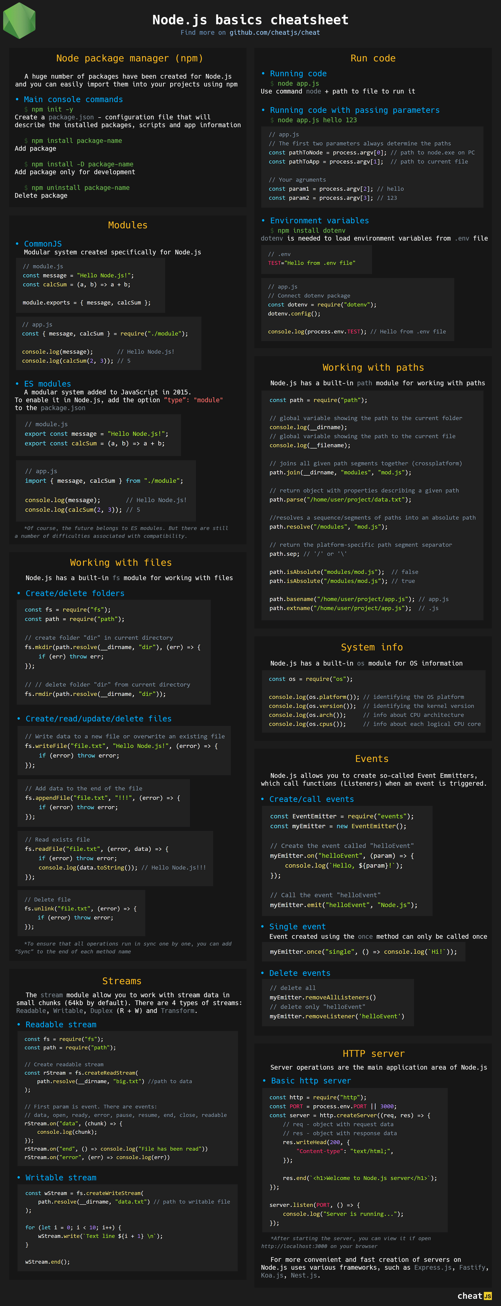501x1306 pixels.
Task: Click the Writable stream subheading
Action: (61, 1178)
